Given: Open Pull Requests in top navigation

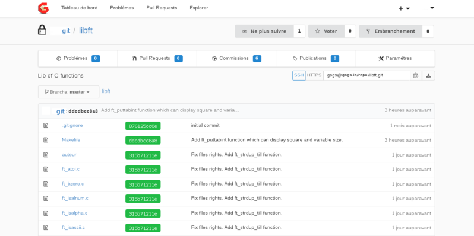Looking at the screenshot, I should (162, 8).
